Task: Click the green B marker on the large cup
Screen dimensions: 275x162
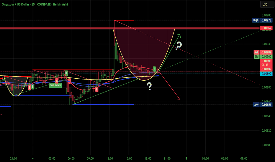Action: [x=154, y=69]
